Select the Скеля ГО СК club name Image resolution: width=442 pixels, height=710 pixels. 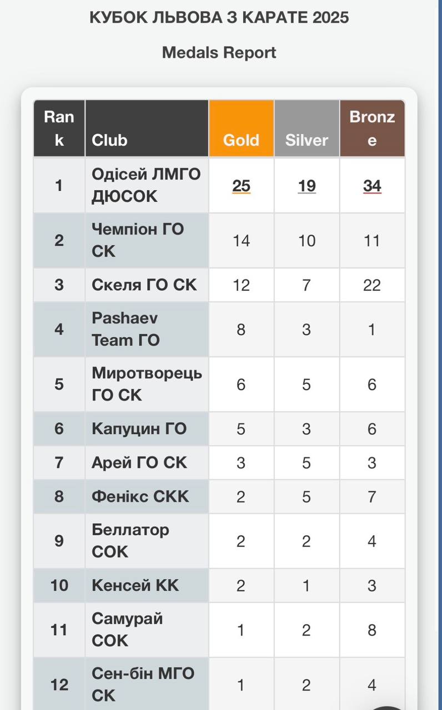click(x=144, y=285)
